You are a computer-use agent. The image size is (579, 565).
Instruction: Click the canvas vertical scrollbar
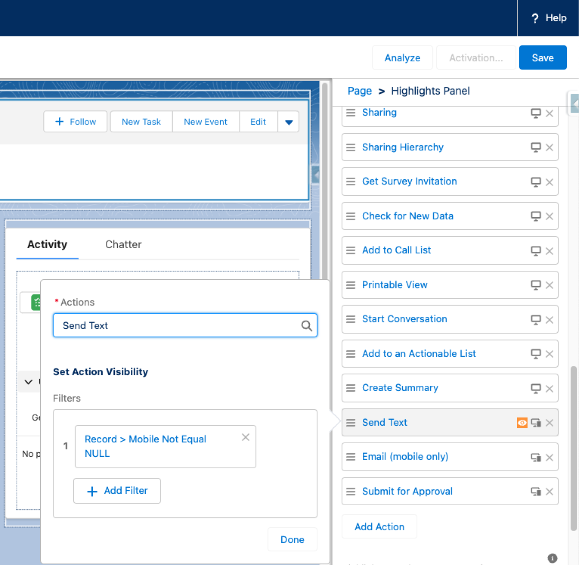click(324, 180)
